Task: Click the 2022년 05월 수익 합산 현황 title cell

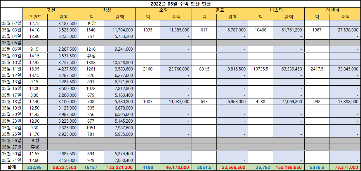Action: (180, 4)
